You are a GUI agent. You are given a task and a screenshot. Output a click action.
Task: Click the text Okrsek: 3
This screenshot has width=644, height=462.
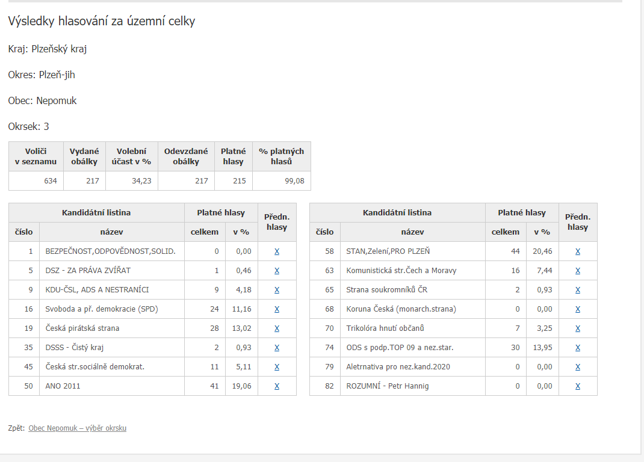(28, 126)
